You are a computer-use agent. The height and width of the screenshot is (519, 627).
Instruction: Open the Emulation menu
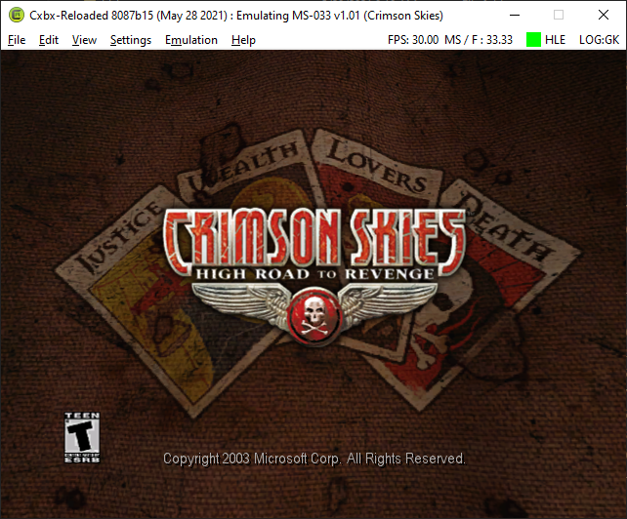(191, 40)
